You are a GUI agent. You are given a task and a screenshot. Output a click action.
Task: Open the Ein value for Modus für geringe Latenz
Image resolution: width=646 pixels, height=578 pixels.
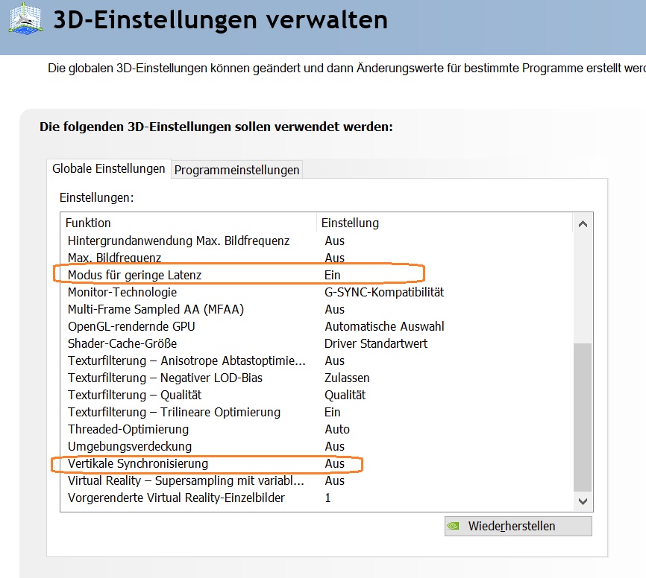(x=333, y=275)
